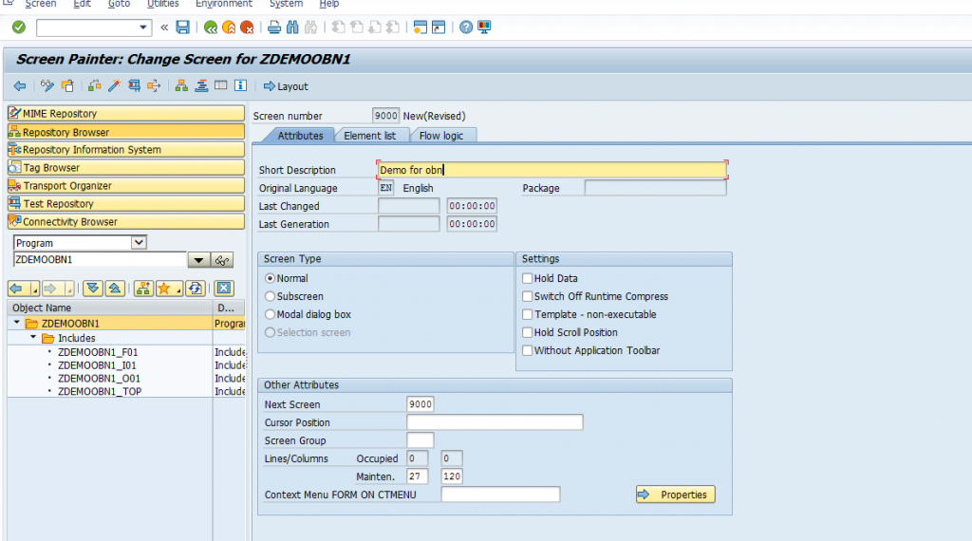Open the command field dropdown
This screenshot has width=972, height=541.
(143, 28)
